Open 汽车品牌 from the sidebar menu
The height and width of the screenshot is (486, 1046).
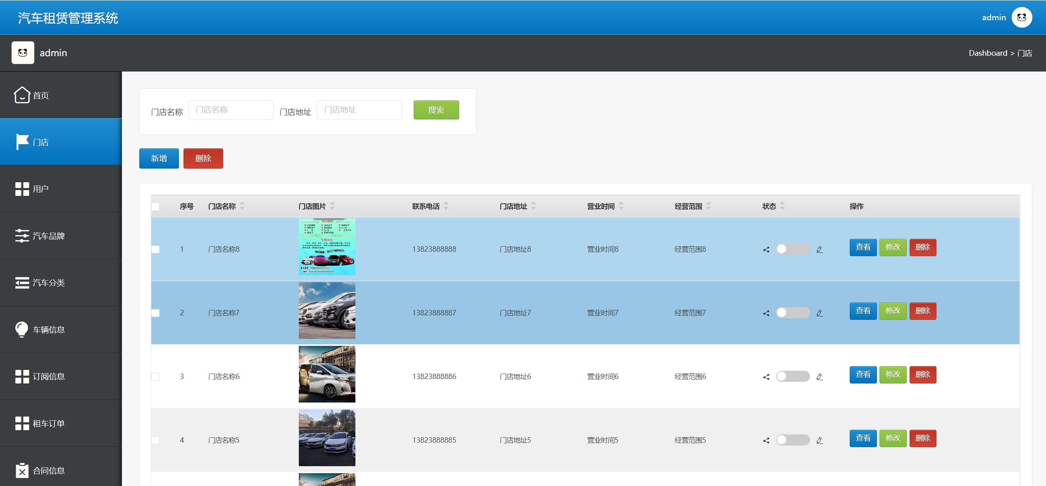(x=61, y=236)
